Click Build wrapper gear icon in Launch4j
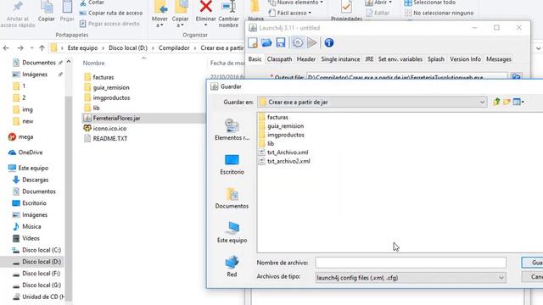Screen dimensions: 543x305 tap(298, 43)
